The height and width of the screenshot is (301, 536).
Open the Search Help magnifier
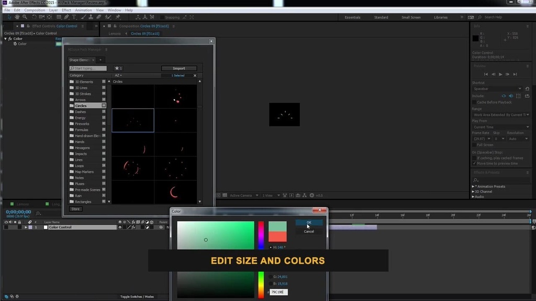pyautogui.click(x=479, y=17)
